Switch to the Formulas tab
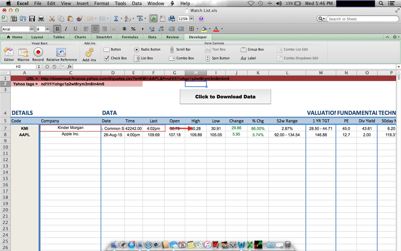Viewport: 401px width, 251px height. tap(130, 37)
